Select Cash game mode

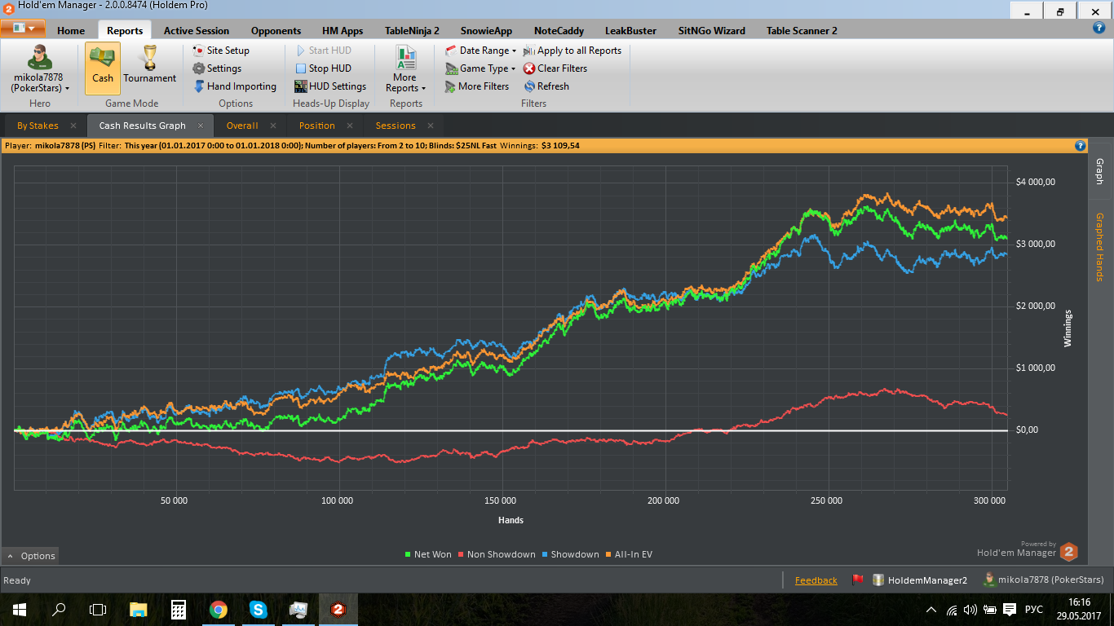[103, 68]
